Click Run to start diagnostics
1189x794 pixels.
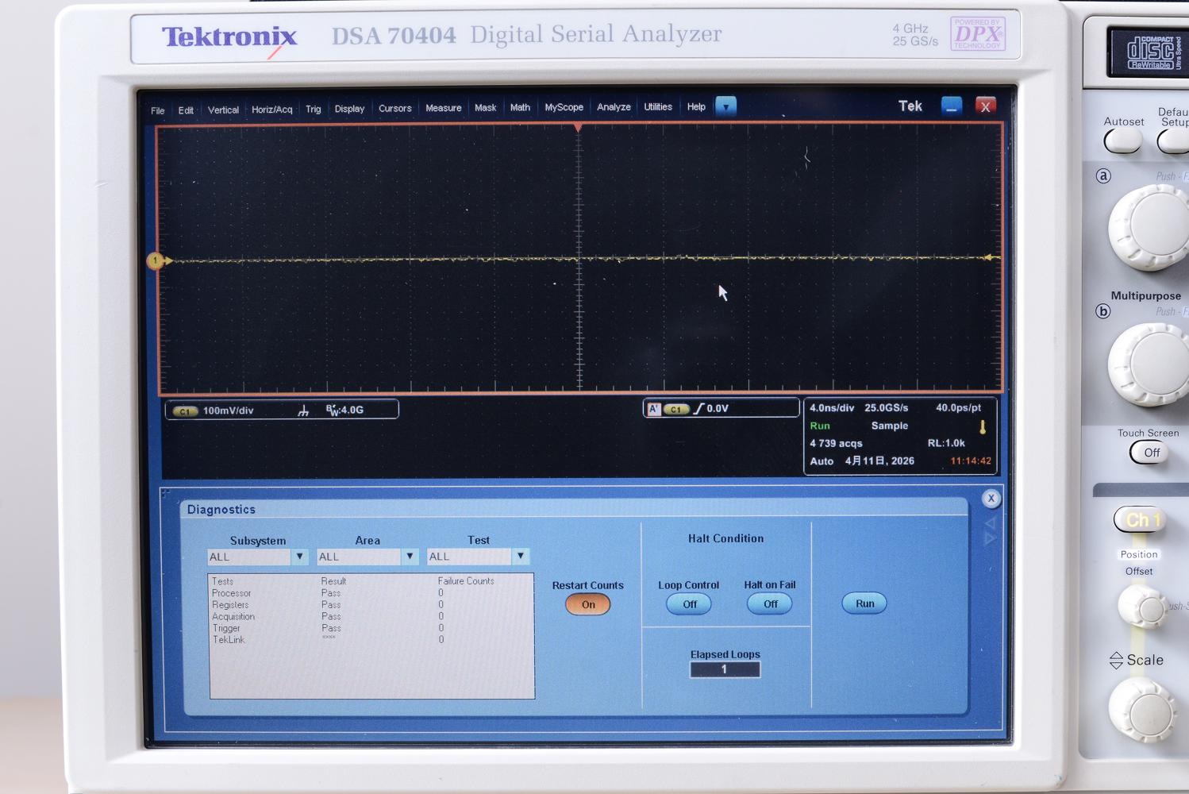[x=864, y=603]
